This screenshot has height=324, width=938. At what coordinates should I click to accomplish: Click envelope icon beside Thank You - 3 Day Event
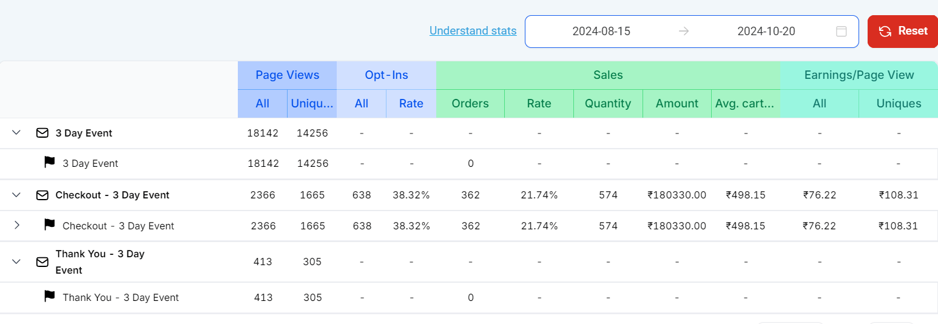(x=42, y=262)
